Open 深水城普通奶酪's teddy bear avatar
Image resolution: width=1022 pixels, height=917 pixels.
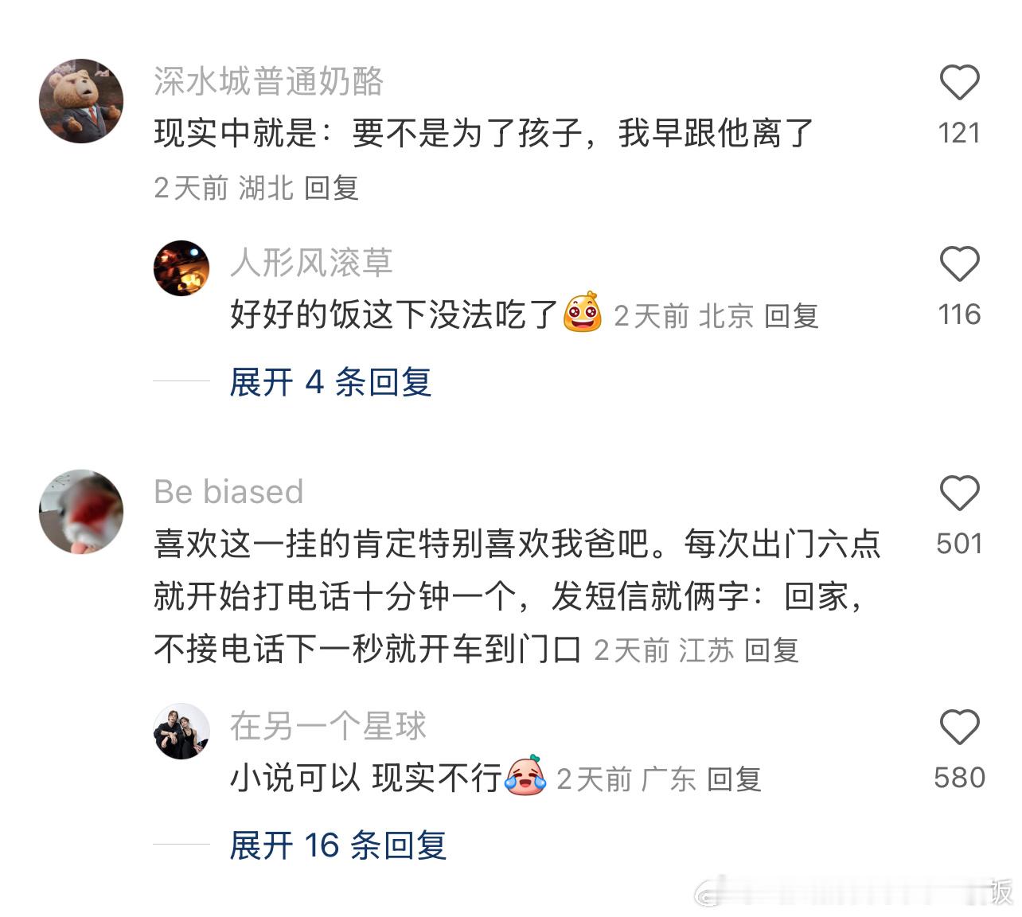point(81,101)
